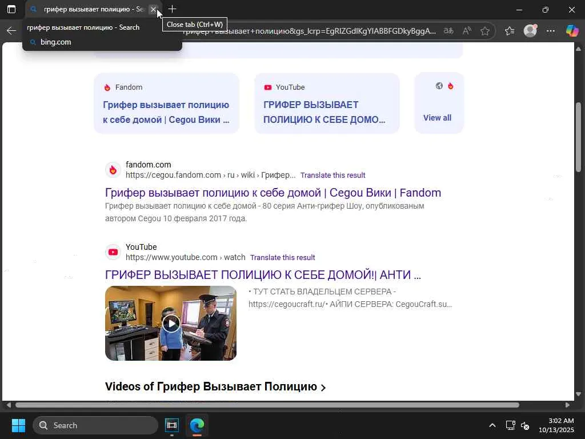Open the Windows Start menu
Image resolution: width=585 pixels, height=439 pixels.
point(18,425)
